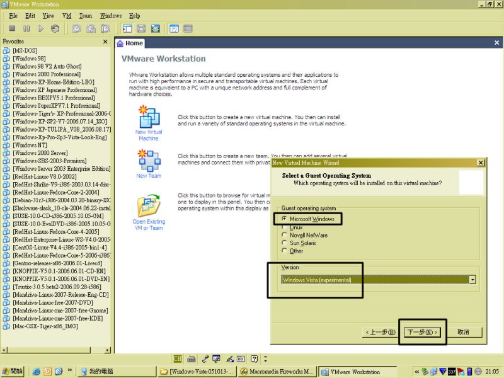Select [Windows 2000 Server] in Favorites

[x=40, y=153]
